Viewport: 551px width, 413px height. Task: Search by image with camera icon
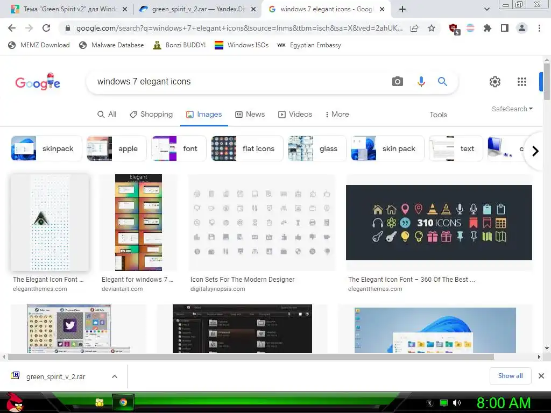click(398, 82)
